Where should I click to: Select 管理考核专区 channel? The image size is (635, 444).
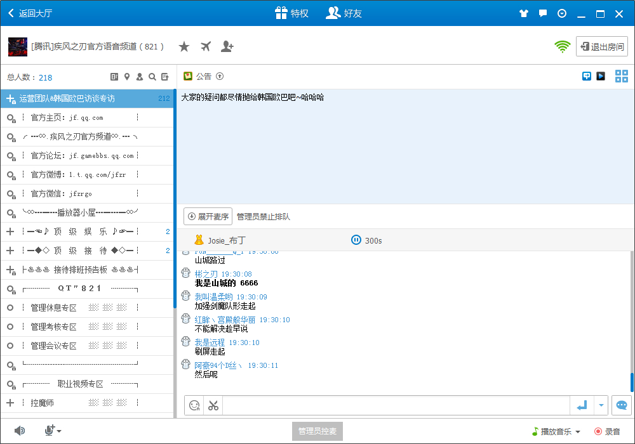coord(86,327)
